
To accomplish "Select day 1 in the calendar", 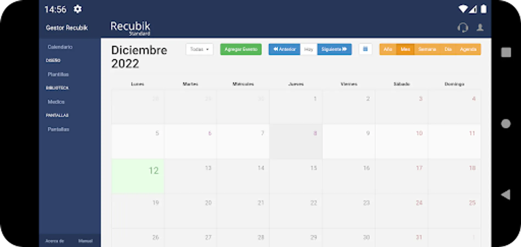I will tap(296, 107).
